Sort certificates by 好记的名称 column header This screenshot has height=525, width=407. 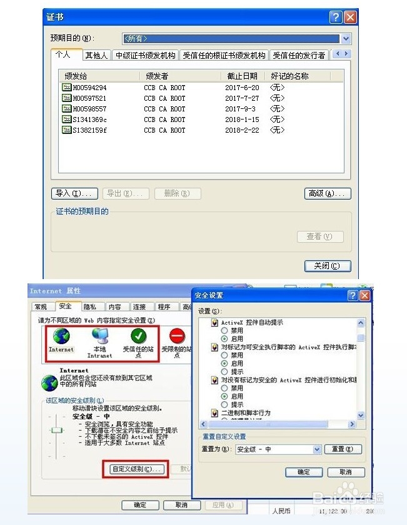[x=298, y=76]
